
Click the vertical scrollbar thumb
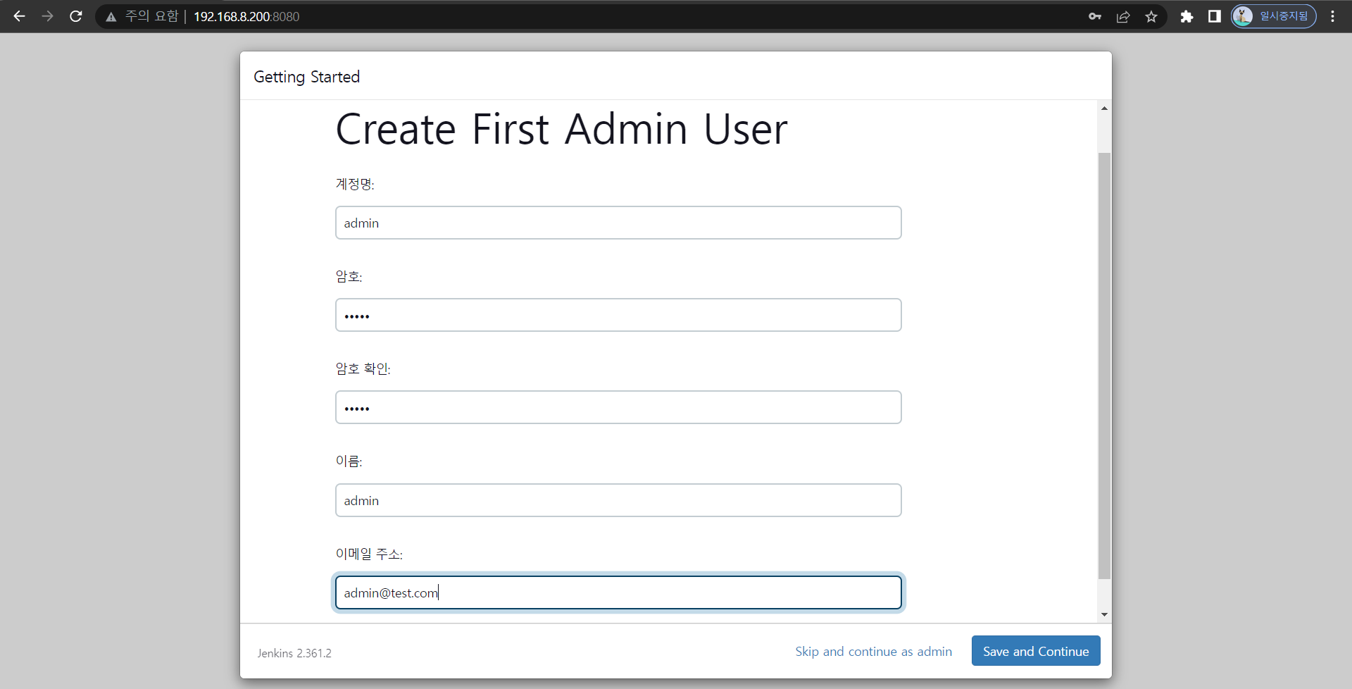[1104, 366]
